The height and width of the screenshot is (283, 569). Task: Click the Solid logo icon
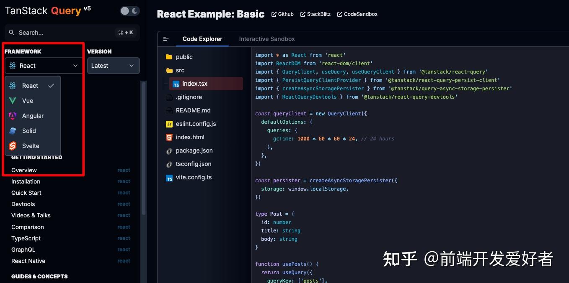click(13, 131)
